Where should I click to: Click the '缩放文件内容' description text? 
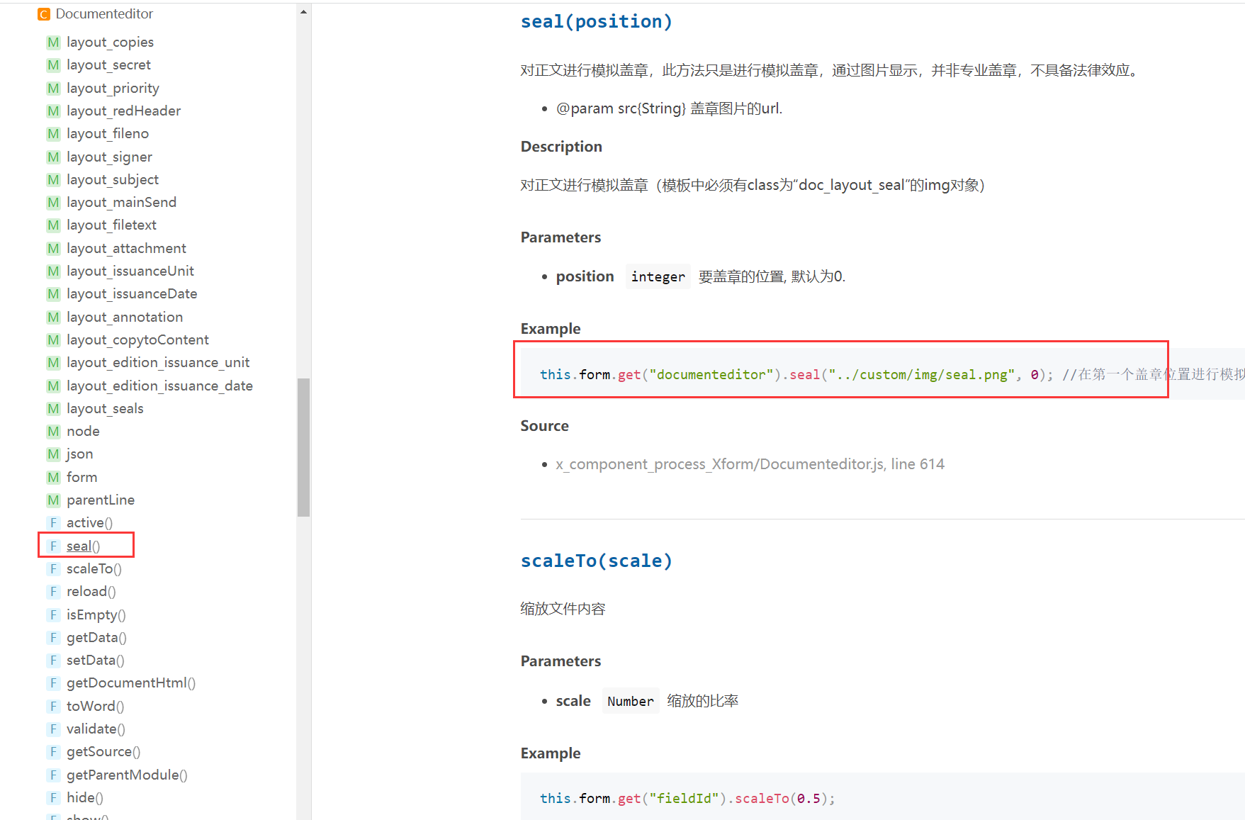point(563,609)
